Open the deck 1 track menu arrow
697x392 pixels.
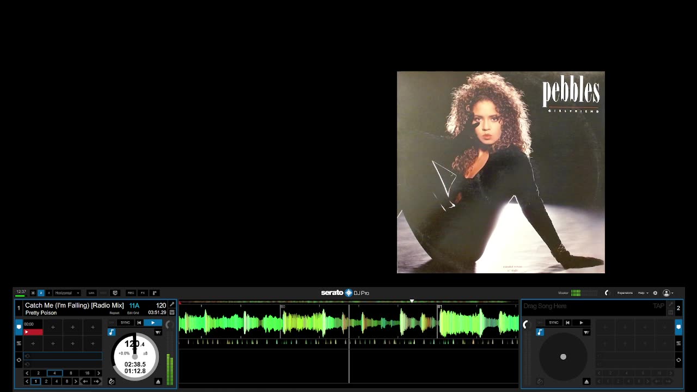pyautogui.click(x=158, y=332)
